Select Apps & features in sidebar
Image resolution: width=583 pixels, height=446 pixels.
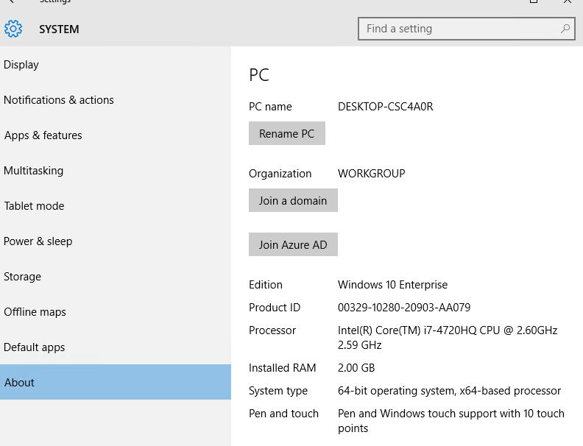[116, 135]
